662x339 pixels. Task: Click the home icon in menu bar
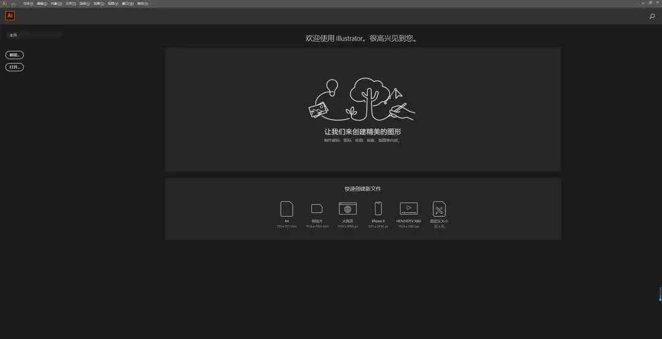(x=13, y=4)
